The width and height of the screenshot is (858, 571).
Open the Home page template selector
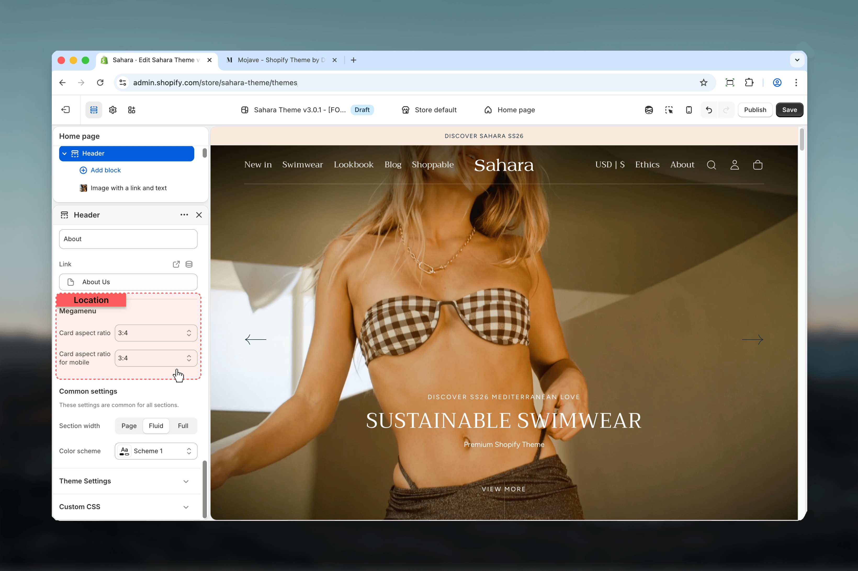click(509, 110)
